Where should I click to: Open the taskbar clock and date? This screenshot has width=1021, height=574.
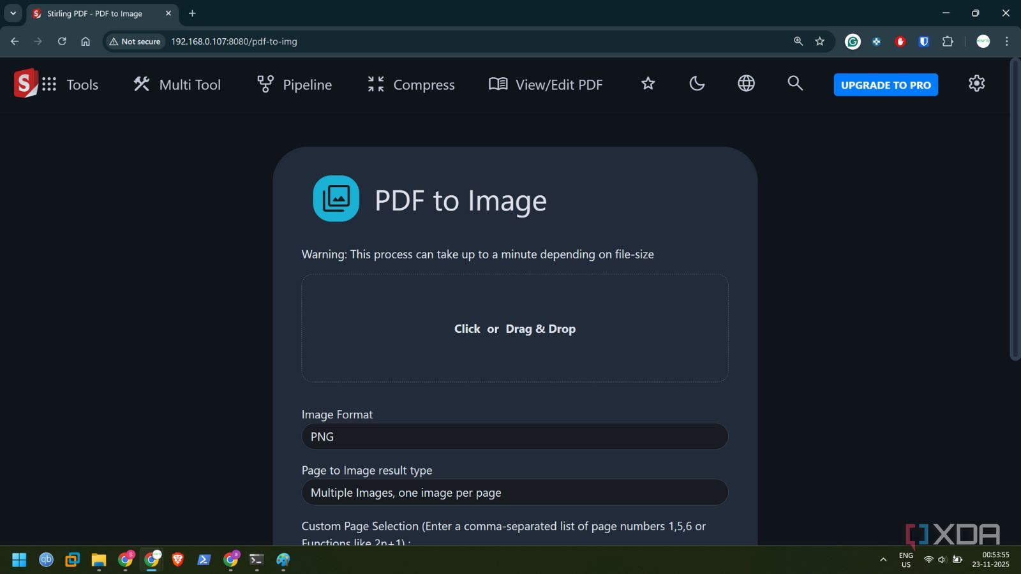pos(990,559)
